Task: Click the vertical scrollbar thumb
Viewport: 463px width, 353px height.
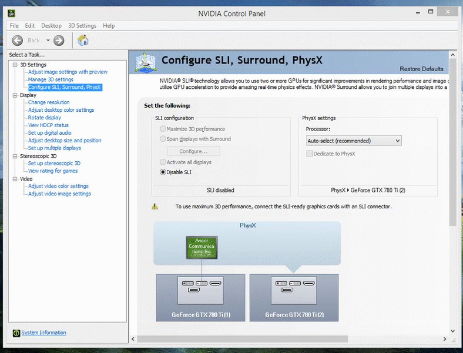Action: (452, 142)
